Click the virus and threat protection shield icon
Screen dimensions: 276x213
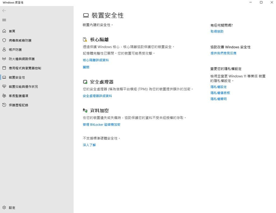coord(4,40)
